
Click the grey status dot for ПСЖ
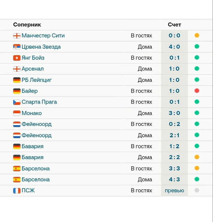[197, 190]
